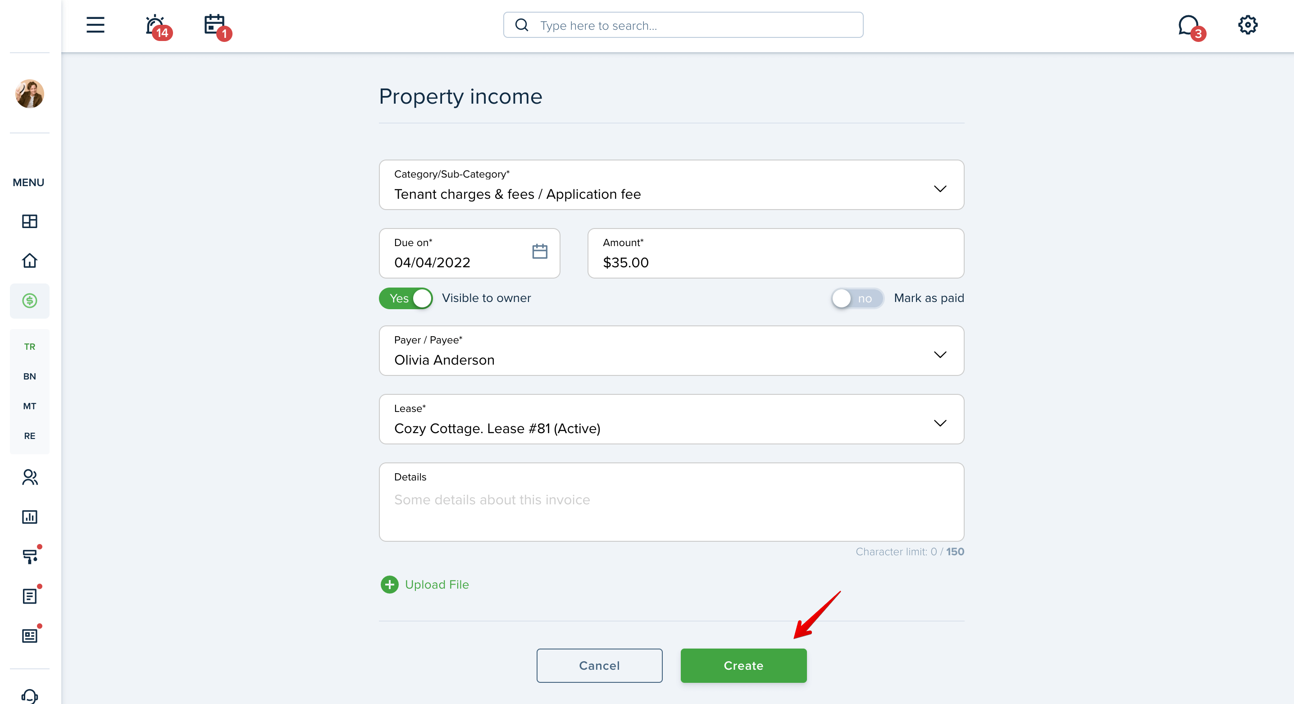Image resolution: width=1294 pixels, height=704 pixels.
Task: Open the properties house icon
Action: click(x=30, y=261)
